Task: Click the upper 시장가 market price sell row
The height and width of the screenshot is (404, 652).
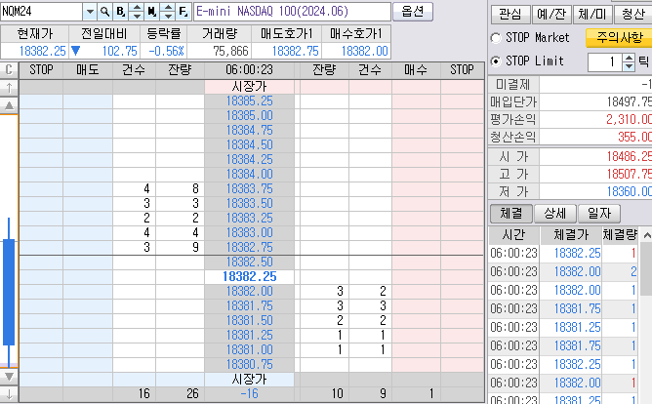Action: (249, 87)
